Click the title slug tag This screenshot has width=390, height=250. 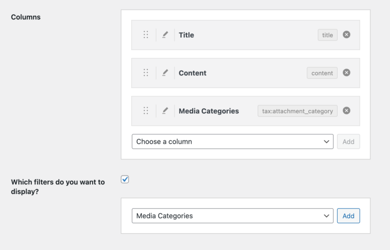pyautogui.click(x=327, y=35)
